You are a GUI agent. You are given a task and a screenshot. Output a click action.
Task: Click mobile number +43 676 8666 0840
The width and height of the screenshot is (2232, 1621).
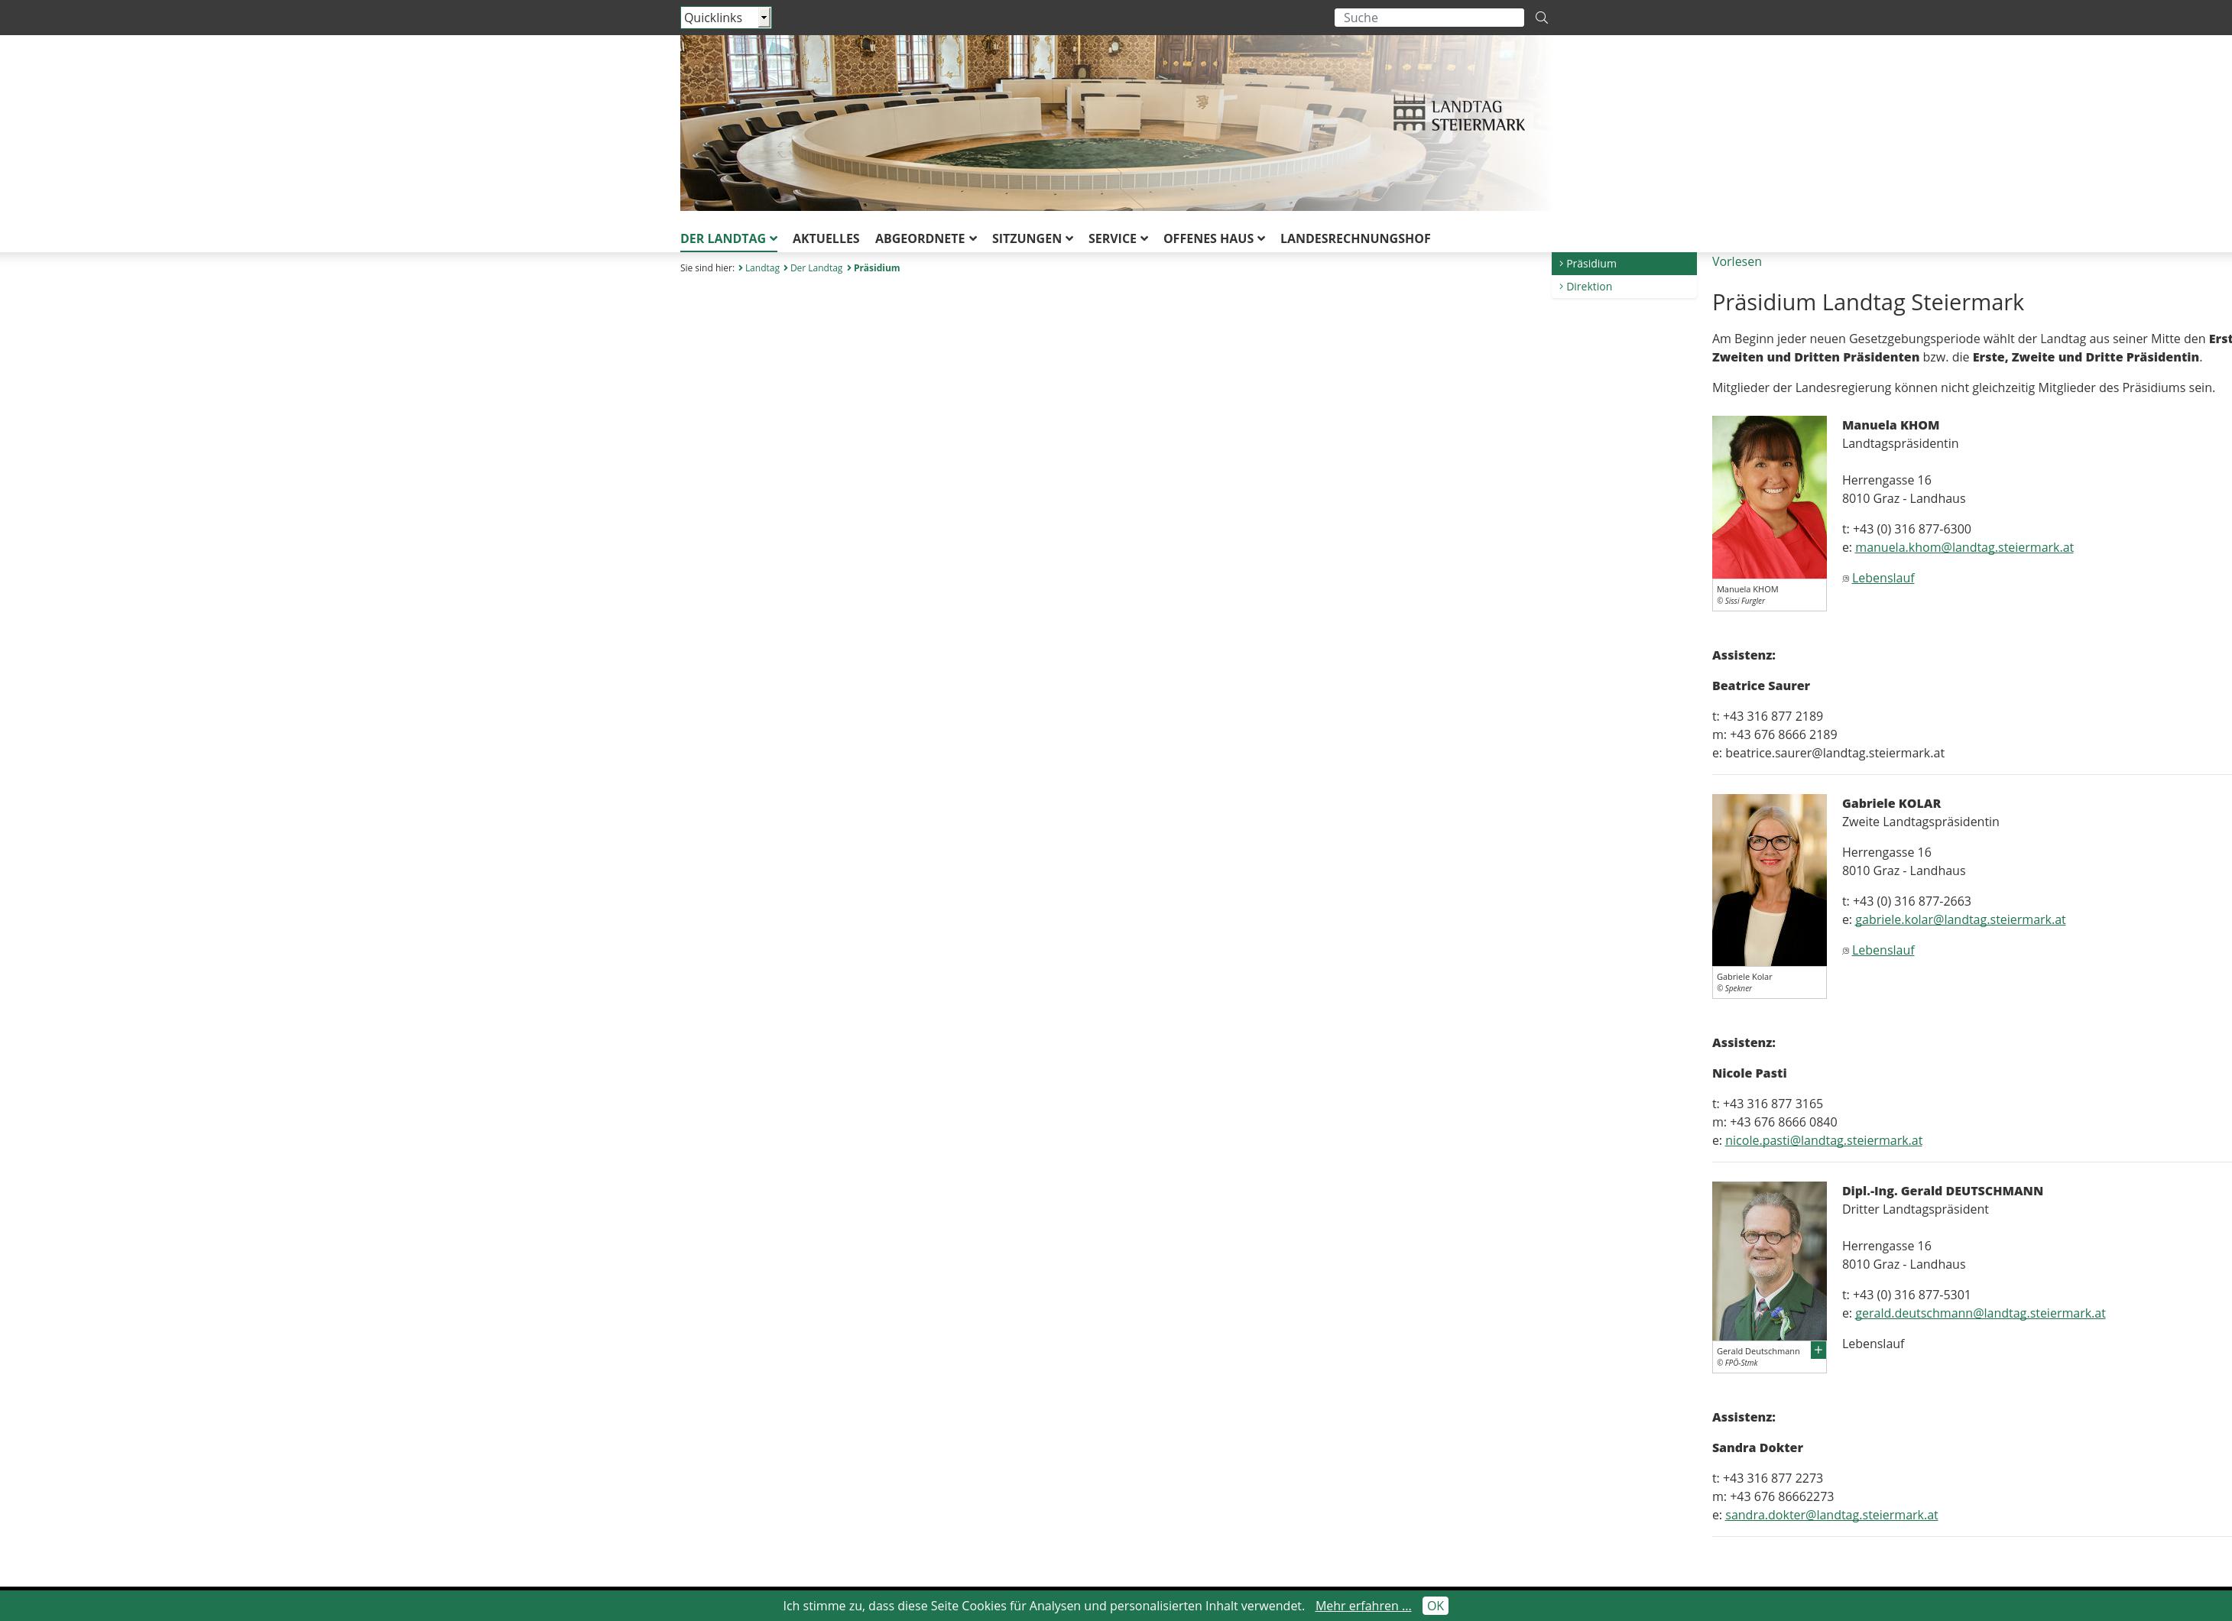pyautogui.click(x=1783, y=1122)
